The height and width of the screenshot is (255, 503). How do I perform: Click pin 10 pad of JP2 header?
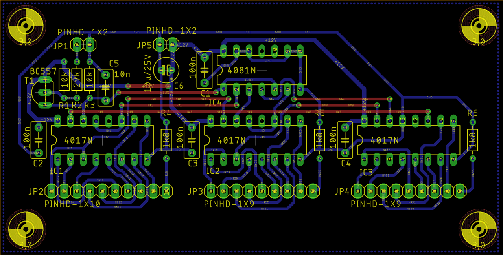166,191
